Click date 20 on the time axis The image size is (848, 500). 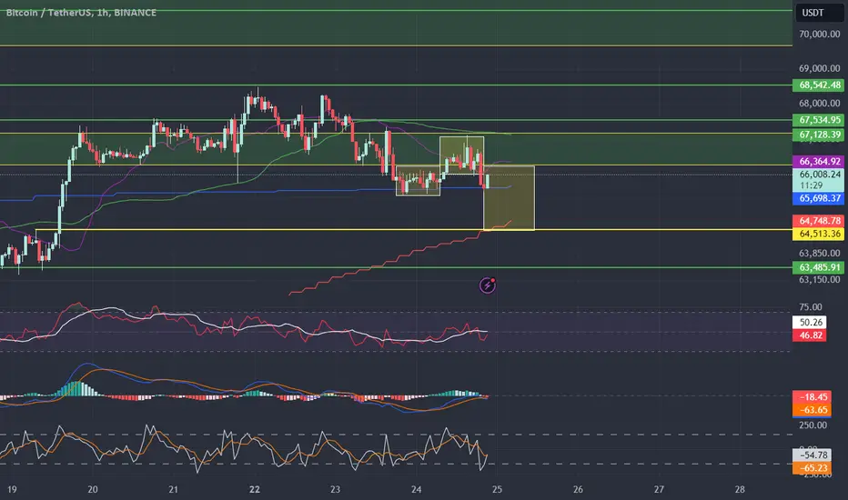(93, 489)
